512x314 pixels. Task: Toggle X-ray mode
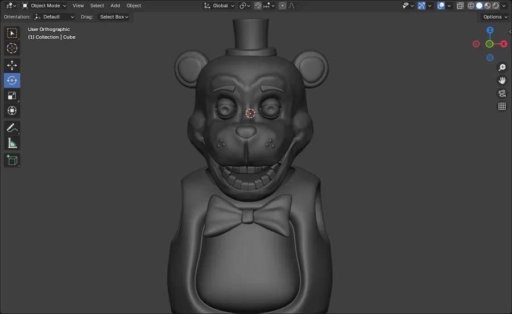(x=460, y=6)
